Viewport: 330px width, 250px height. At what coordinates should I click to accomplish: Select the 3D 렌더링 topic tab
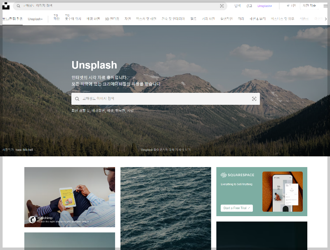[x=112, y=19]
